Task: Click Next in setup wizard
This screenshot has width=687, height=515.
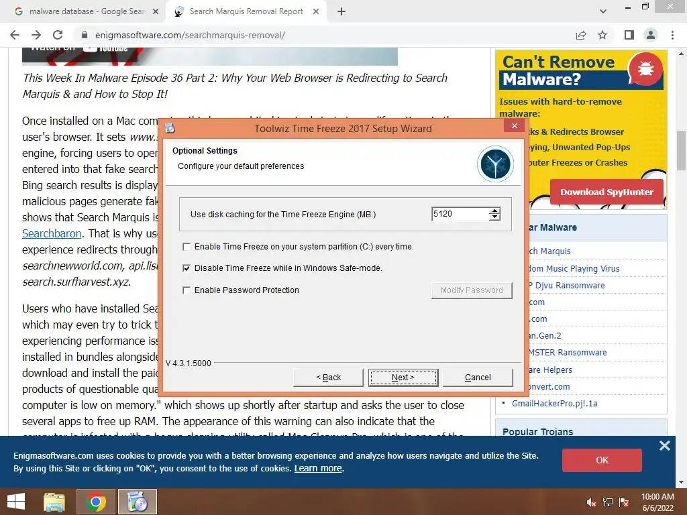Action: [x=403, y=378]
